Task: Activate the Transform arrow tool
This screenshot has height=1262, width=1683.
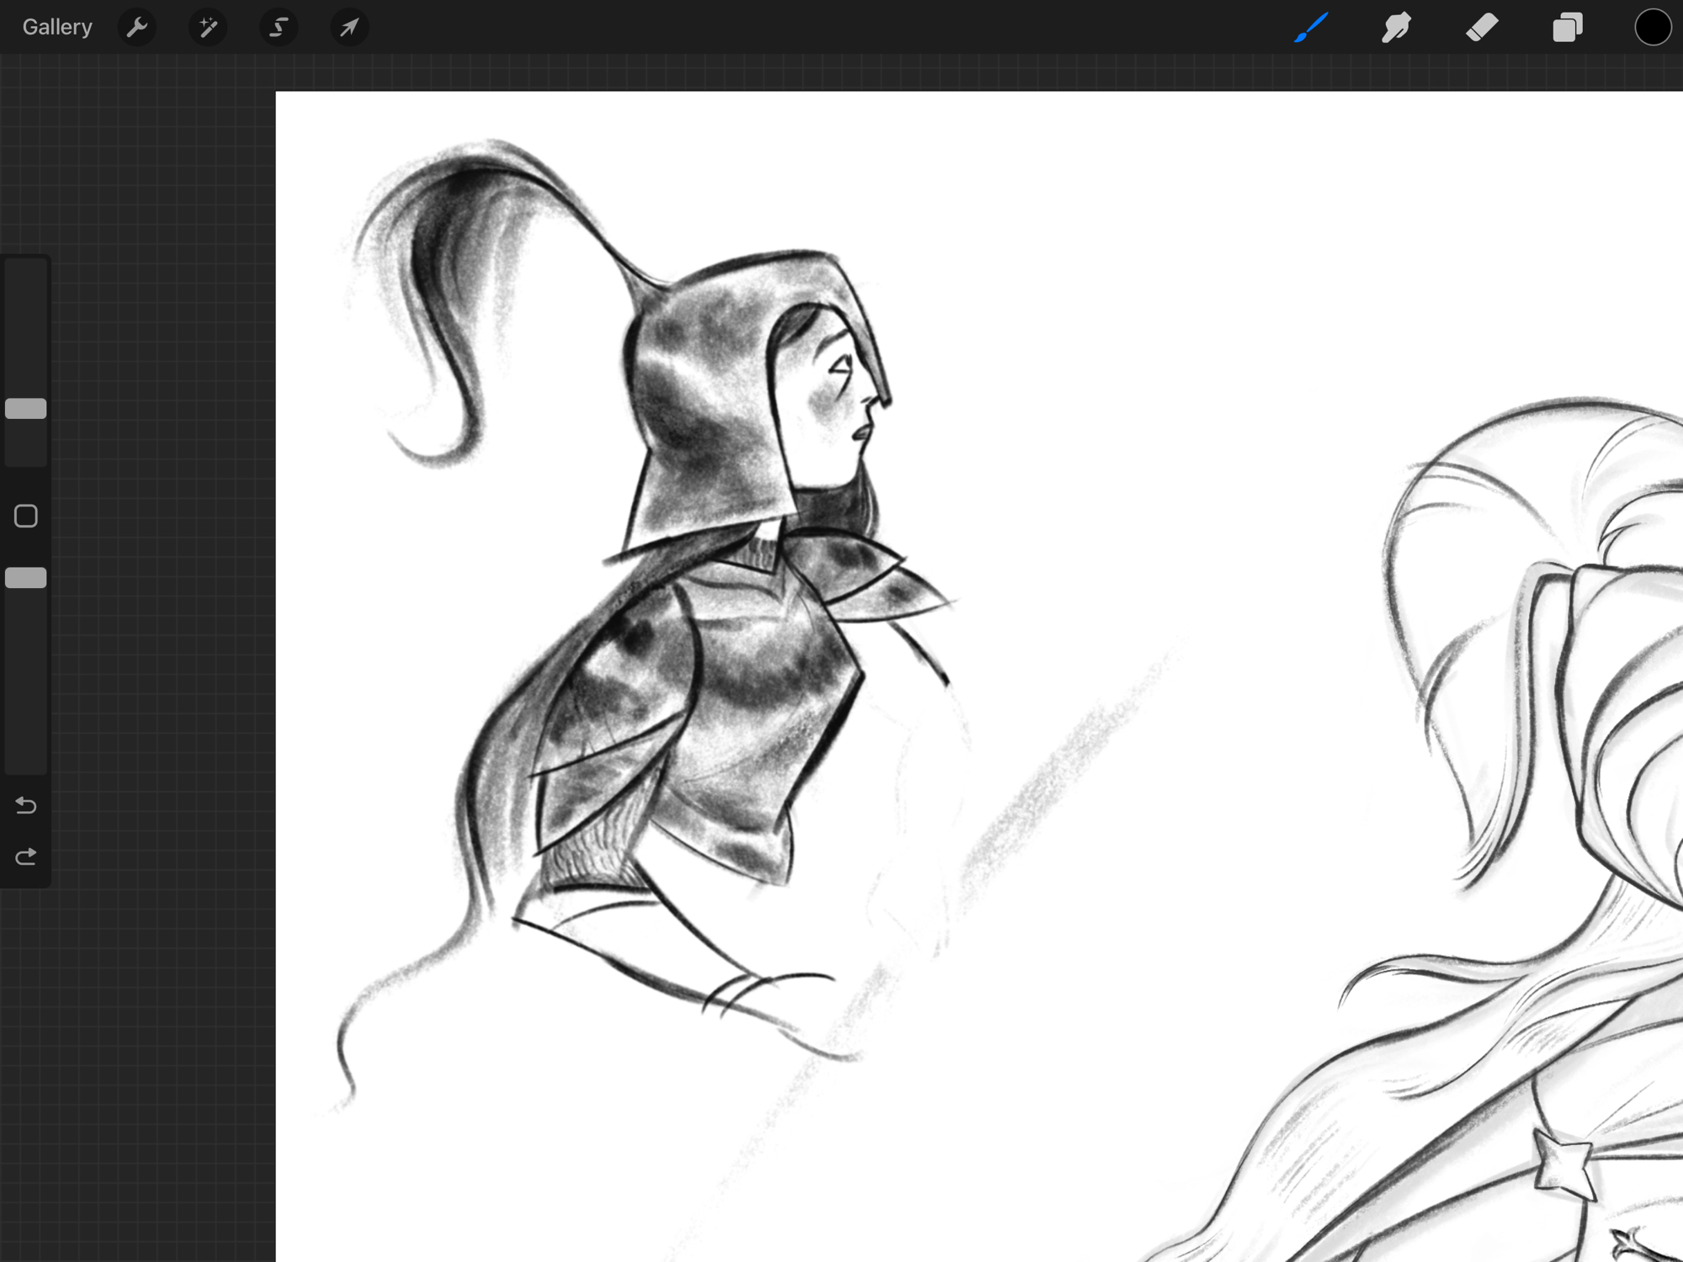Action: pos(349,28)
